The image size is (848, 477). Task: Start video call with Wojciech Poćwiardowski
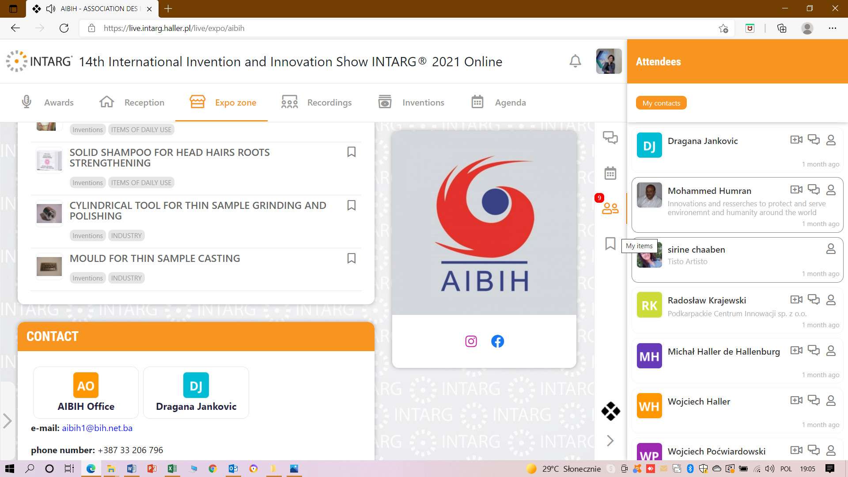tap(796, 450)
